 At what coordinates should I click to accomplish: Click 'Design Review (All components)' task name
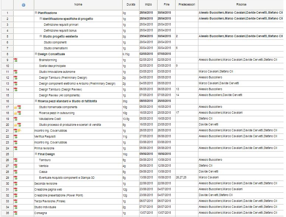point(60,95)
